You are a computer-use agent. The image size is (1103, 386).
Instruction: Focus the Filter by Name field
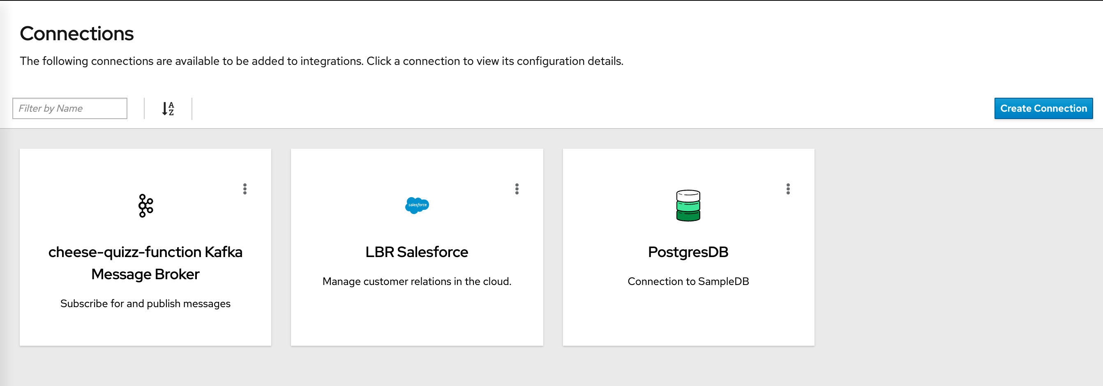(x=70, y=108)
